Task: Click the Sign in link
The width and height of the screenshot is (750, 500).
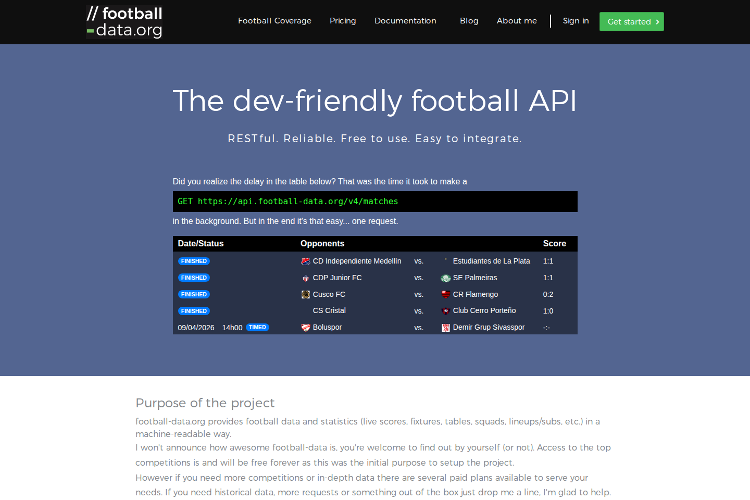Action: coord(576,21)
